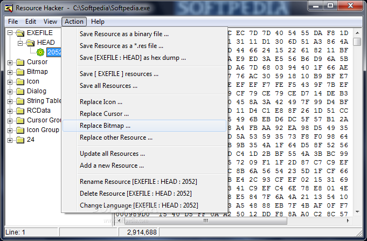367x241 pixels.
Task: Choose Rename Resource [EXEFILE : HEAD : 2052]
Action: [144, 182]
